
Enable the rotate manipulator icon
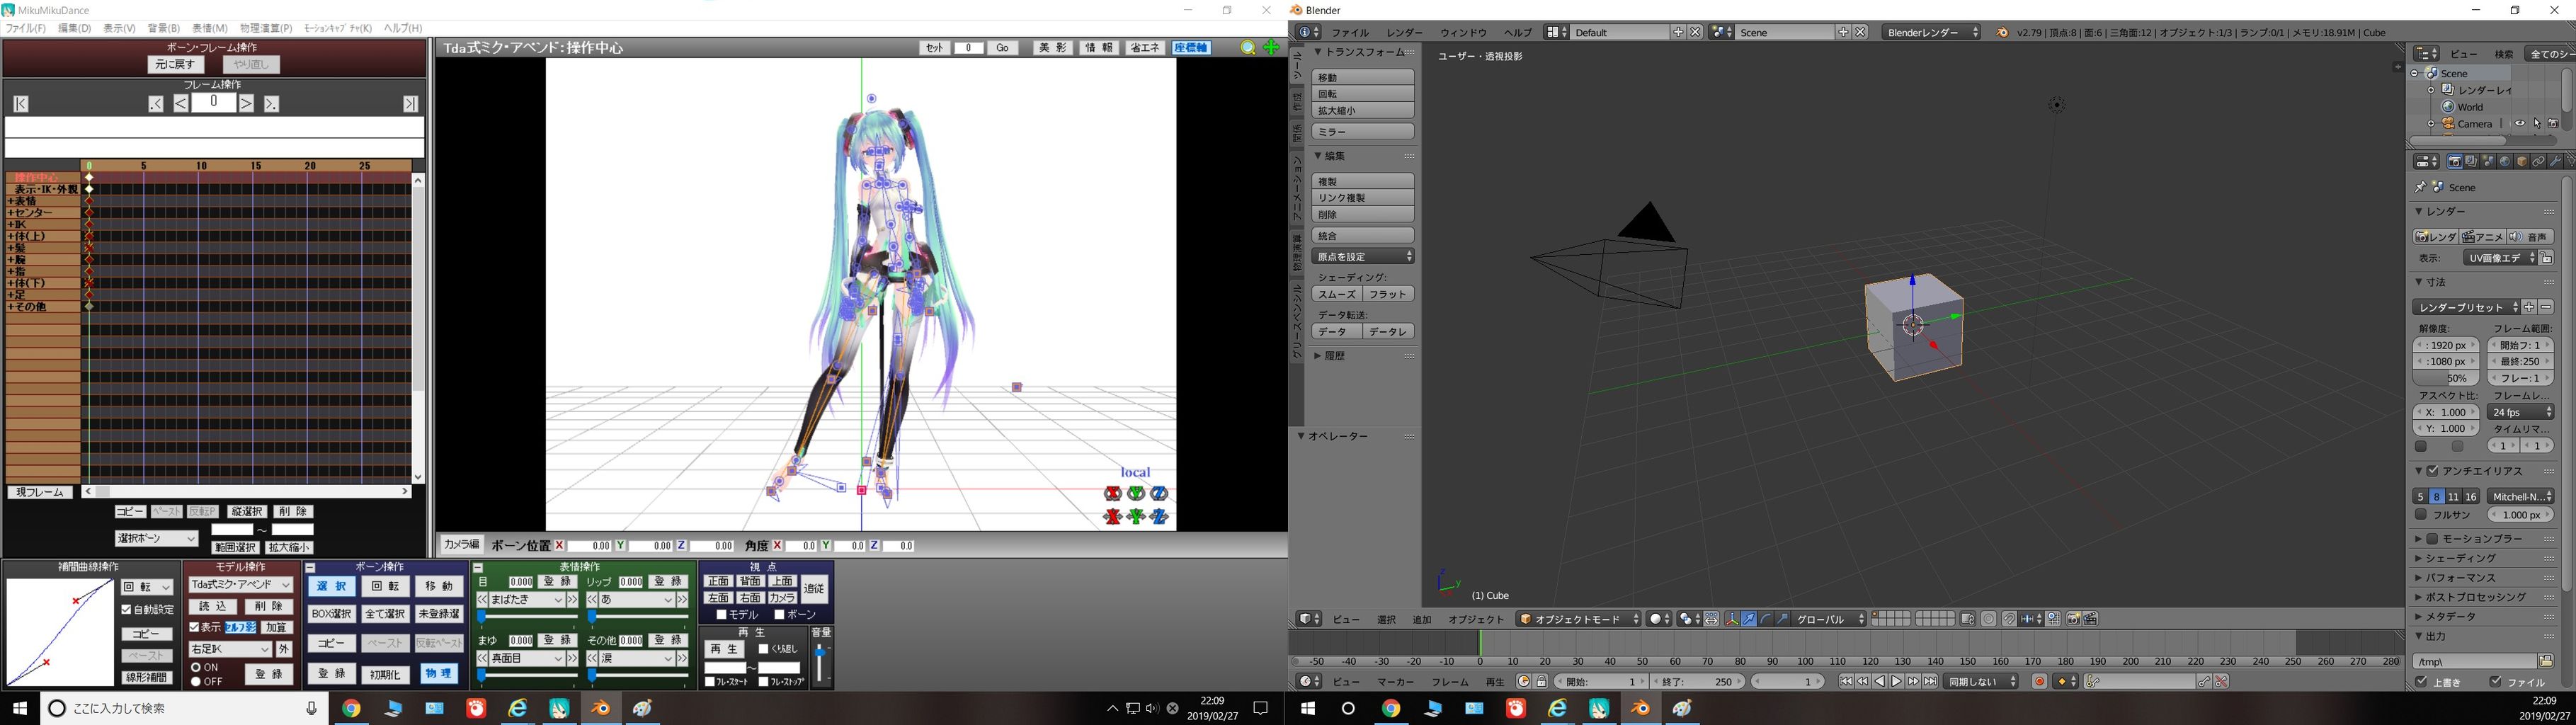point(1766,619)
